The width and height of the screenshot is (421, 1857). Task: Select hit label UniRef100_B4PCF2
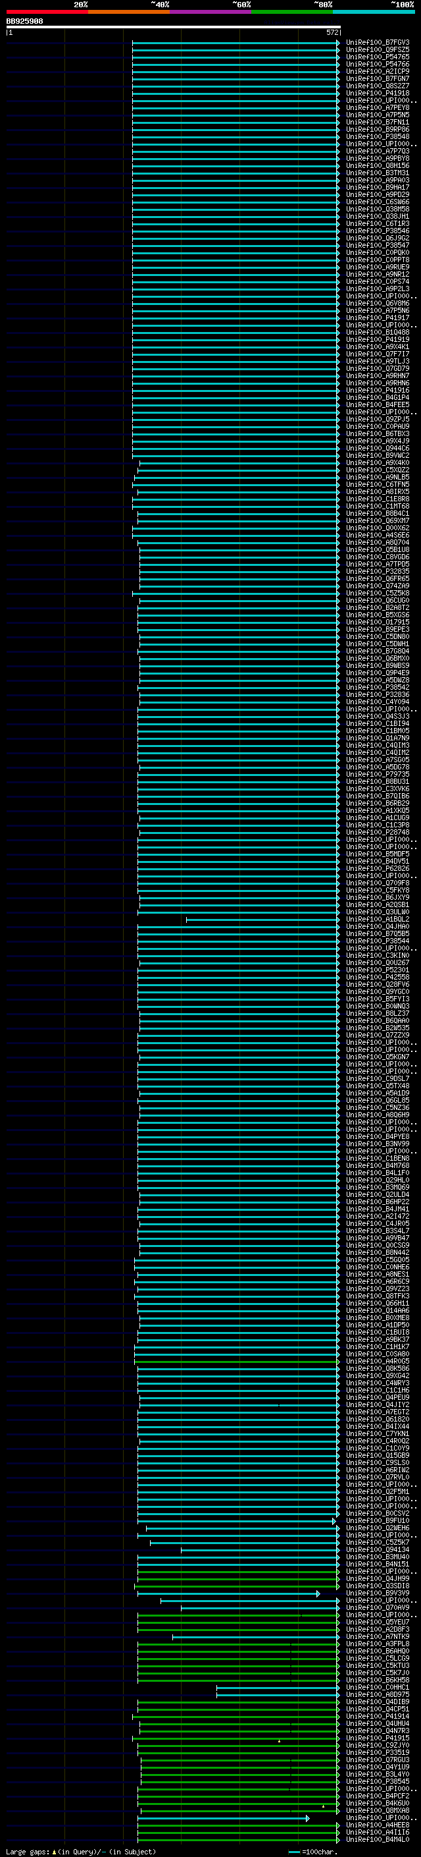coord(378,1796)
